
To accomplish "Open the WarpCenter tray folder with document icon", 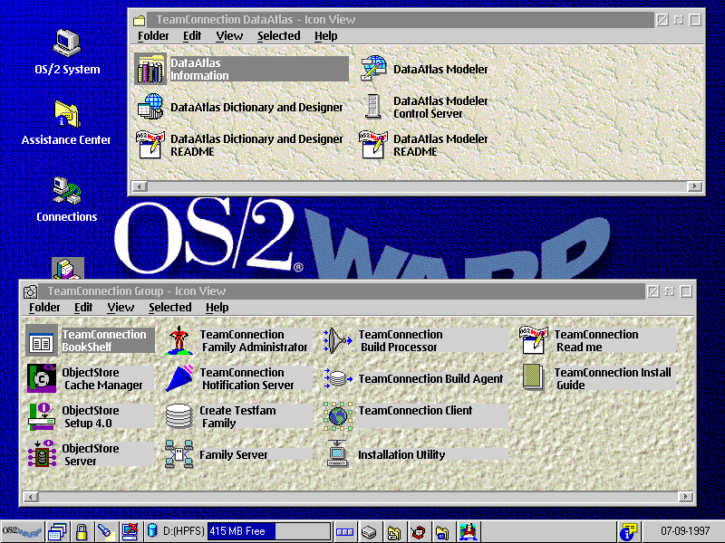I will tap(393, 532).
